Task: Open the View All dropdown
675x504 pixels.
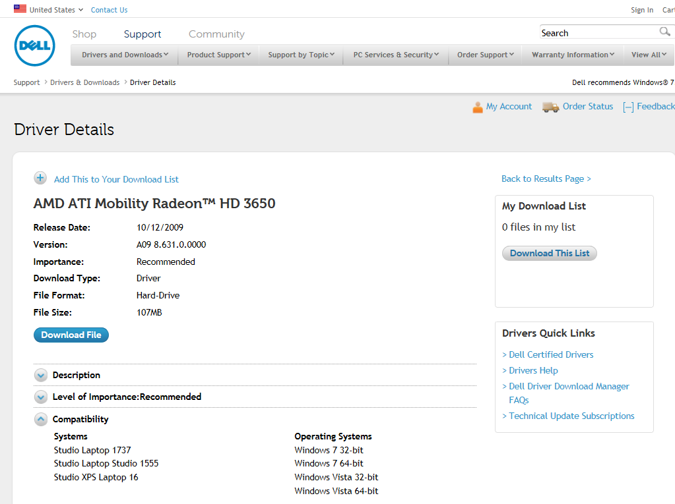Action: [x=649, y=55]
